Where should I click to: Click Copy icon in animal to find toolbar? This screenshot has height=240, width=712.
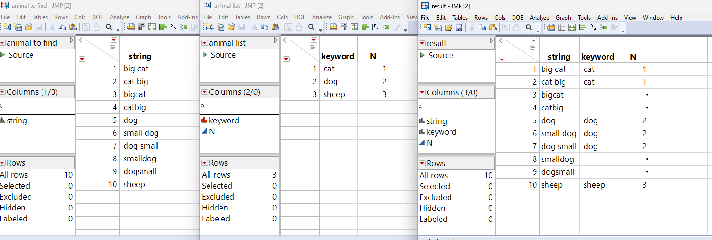[62, 27]
